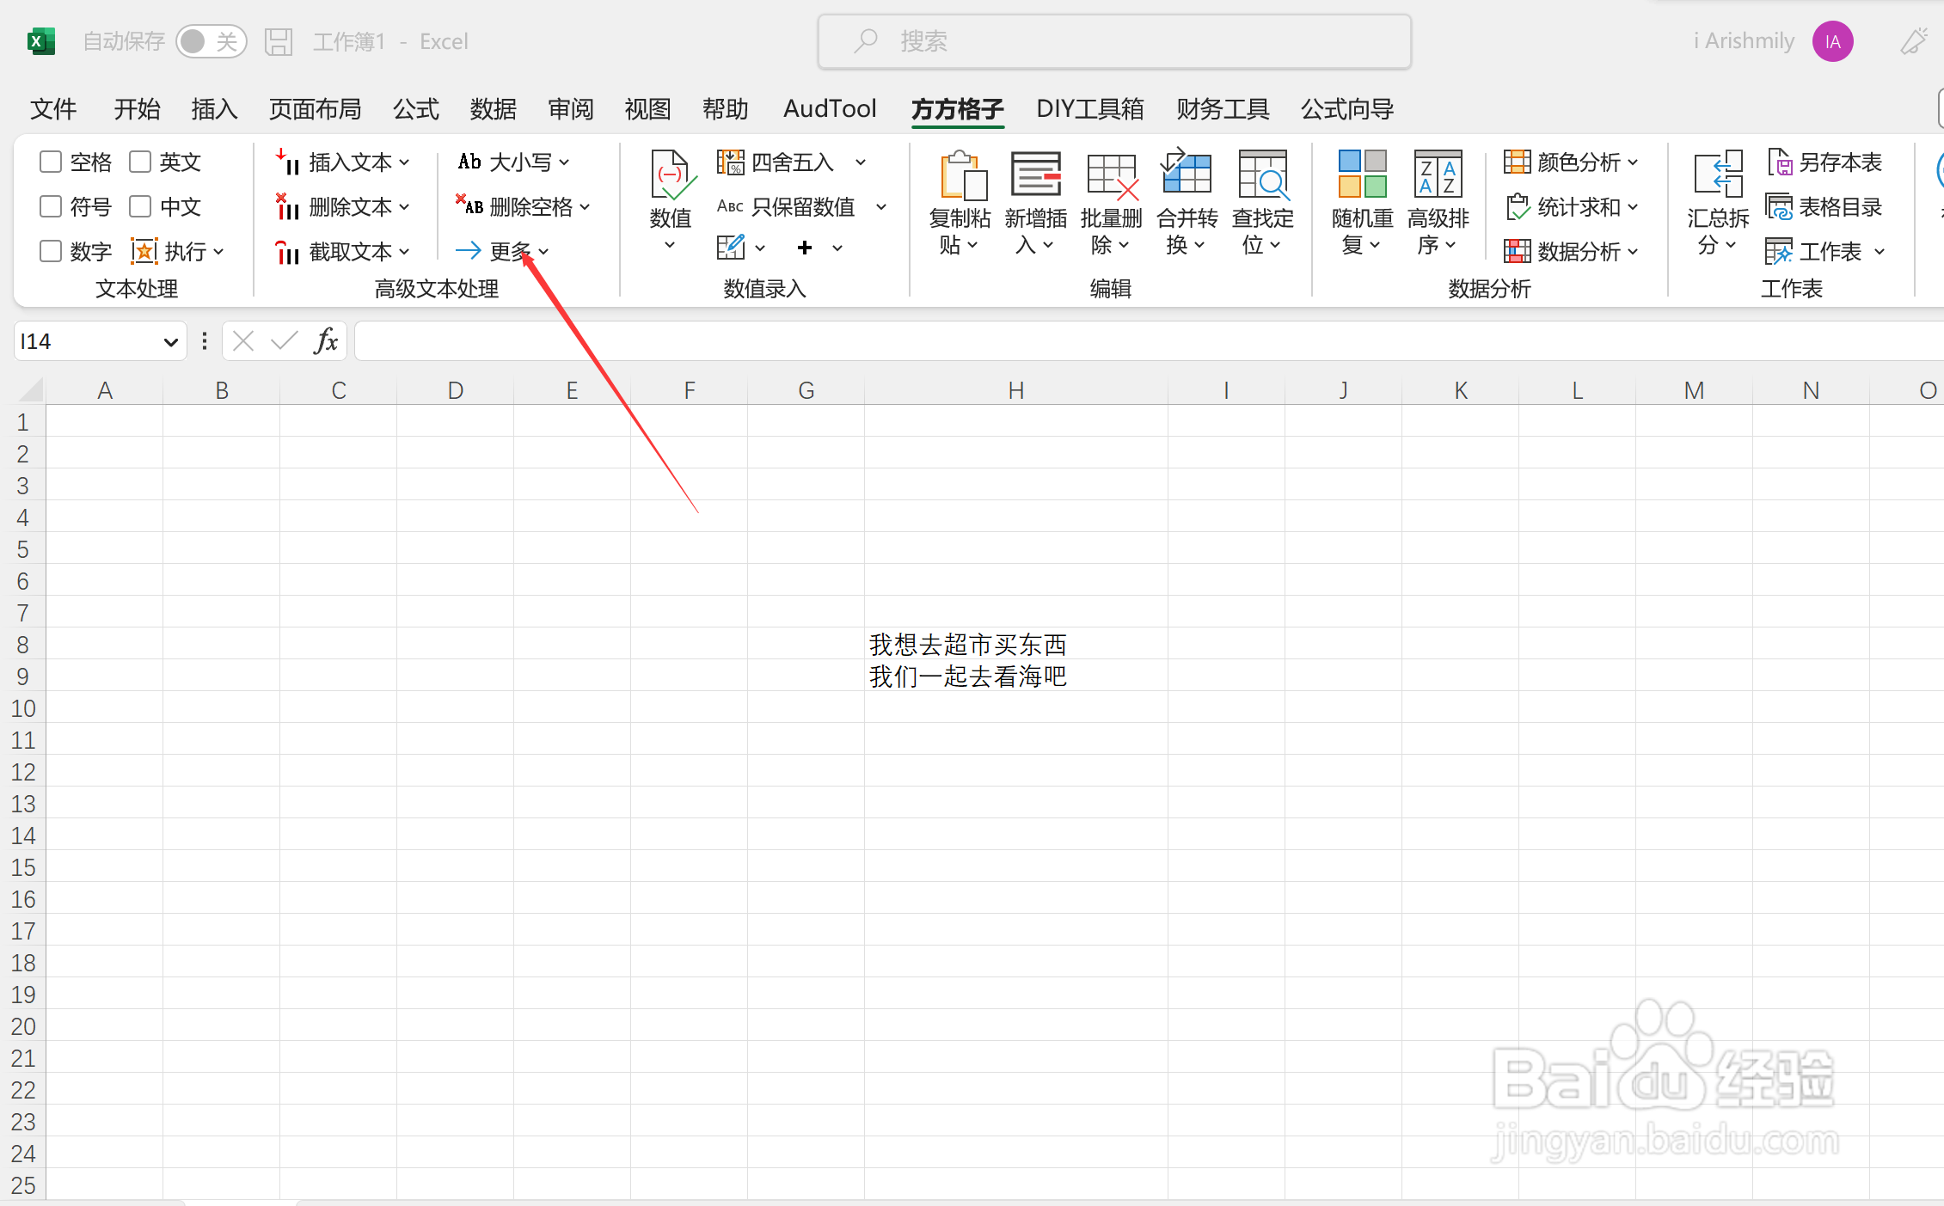1944x1206 pixels.
Task: Switch to the 公式向导 tab
Action: [1347, 109]
